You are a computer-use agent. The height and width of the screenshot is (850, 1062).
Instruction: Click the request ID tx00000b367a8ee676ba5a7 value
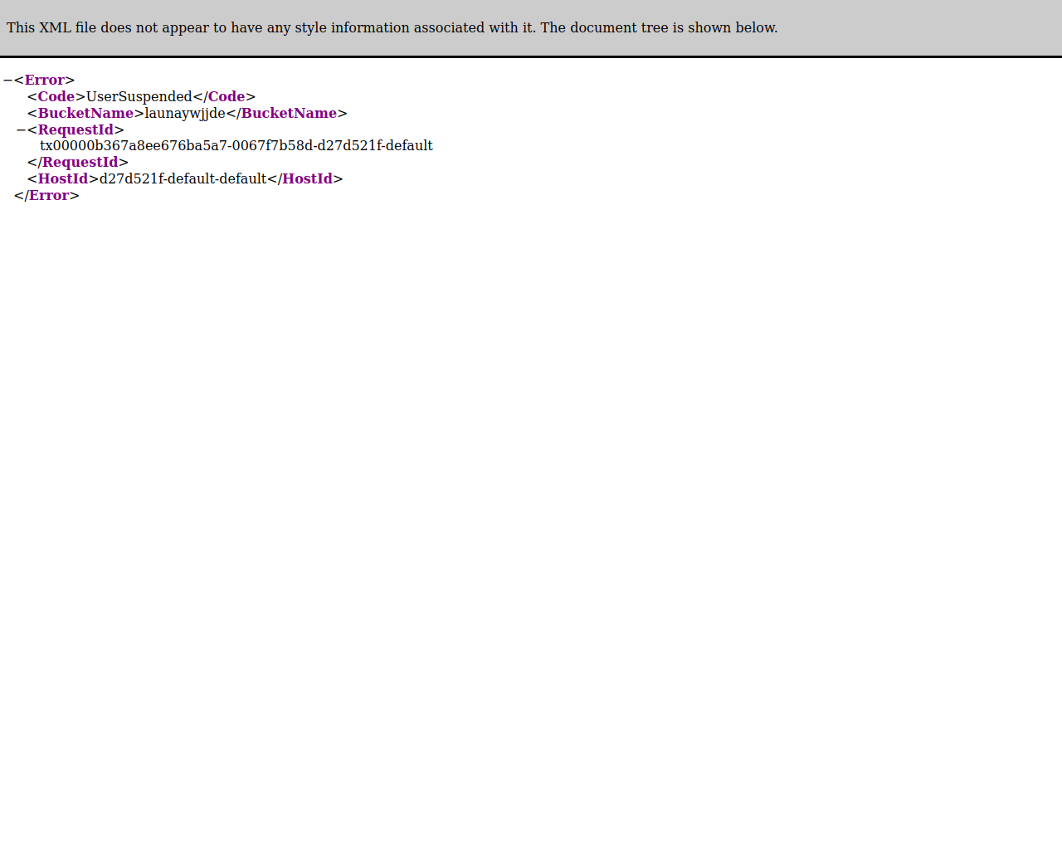coord(236,146)
